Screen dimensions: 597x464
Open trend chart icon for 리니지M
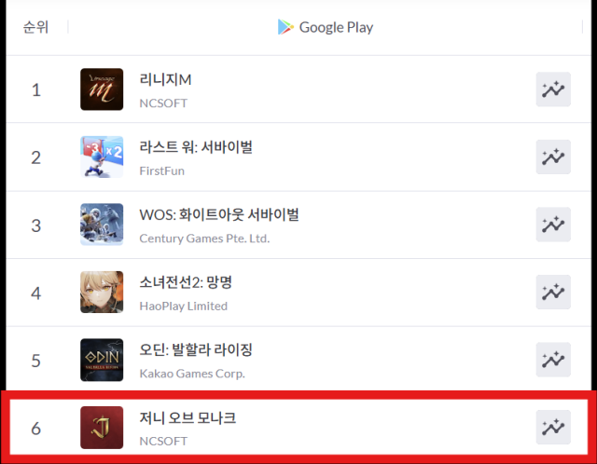pyautogui.click(x=553, y=89)
